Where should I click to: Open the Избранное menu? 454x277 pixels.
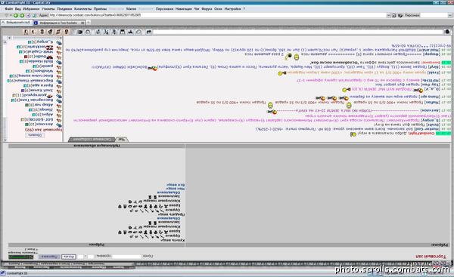point(31,8)
